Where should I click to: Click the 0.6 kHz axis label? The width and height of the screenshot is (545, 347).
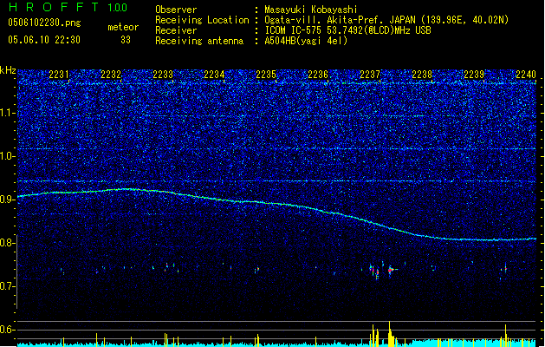(x=8, y=330)
